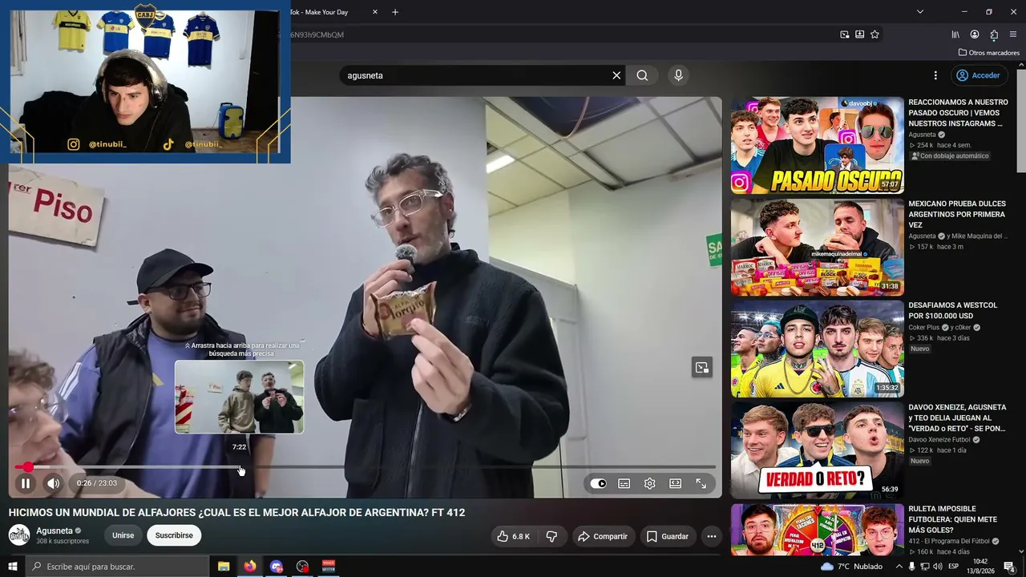
Task: Open the Firefox library icon
Action: click(955, 34)
